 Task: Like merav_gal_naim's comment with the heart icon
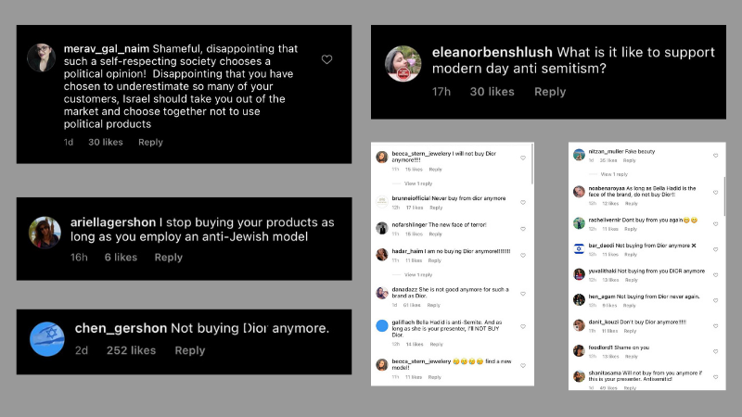(x=326, y=59)
